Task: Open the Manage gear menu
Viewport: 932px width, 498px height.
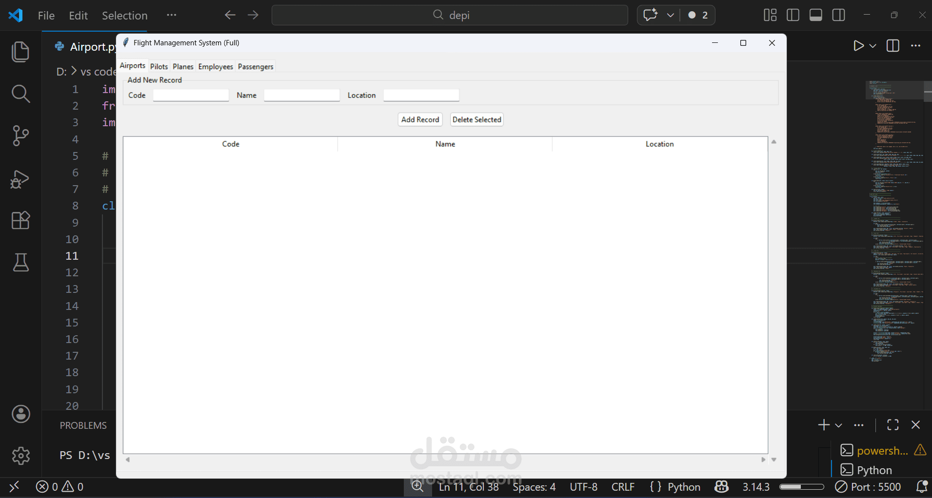Action: (x=20, y=456)
